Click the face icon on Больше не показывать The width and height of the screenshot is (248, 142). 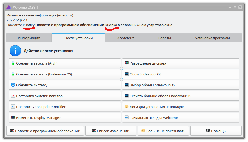[143, 131]
